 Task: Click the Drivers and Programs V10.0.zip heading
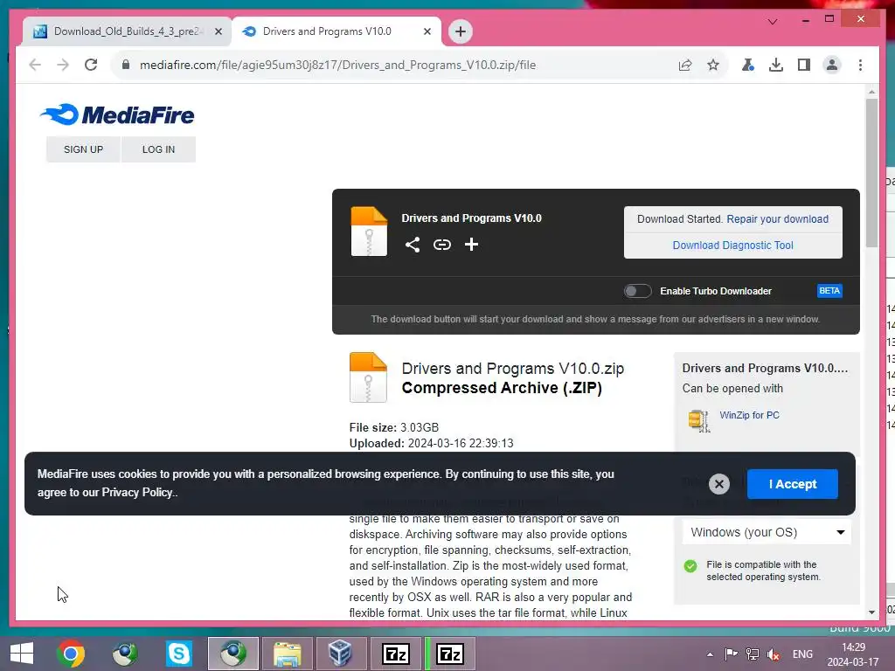512,369
